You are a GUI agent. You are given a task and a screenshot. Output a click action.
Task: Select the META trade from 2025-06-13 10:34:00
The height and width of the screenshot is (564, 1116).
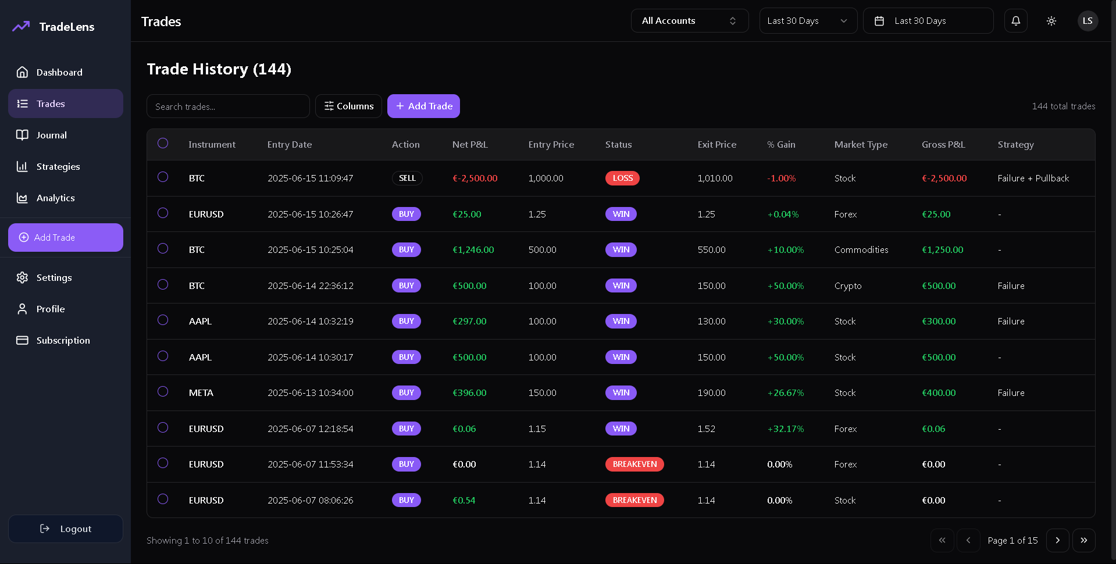pyautogui.click(x=163, y=391)
